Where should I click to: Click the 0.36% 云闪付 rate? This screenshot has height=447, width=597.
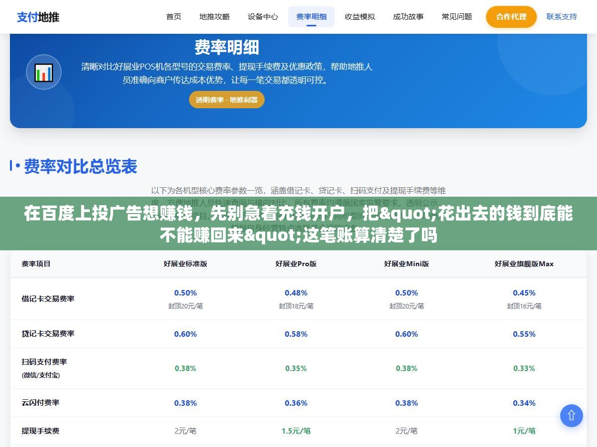296,403
